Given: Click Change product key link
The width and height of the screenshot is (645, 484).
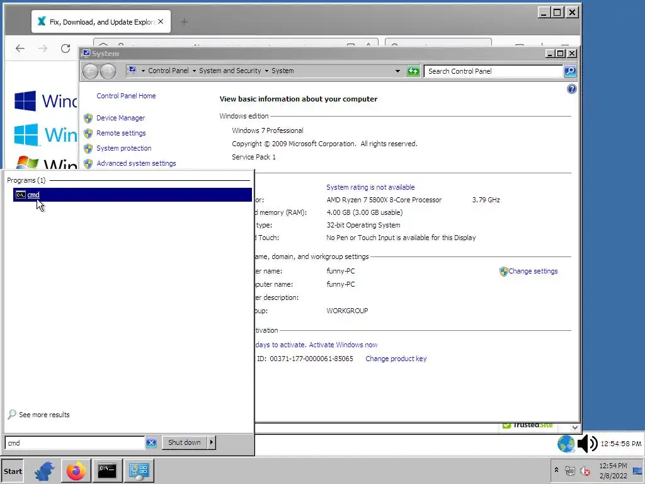Looking at the screenshot, I should click(396, 359).
